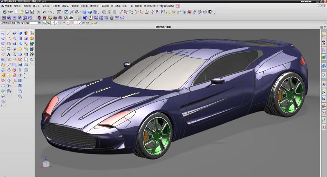Image resolution: width=327 pixels, height=177 pixels.
Task: Select the Cylinder feature icon in the left palette
Action: [20, 38]
